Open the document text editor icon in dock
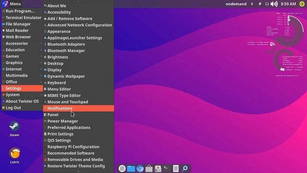The height and width of the screenshot is (173, 307). [176, 168]
